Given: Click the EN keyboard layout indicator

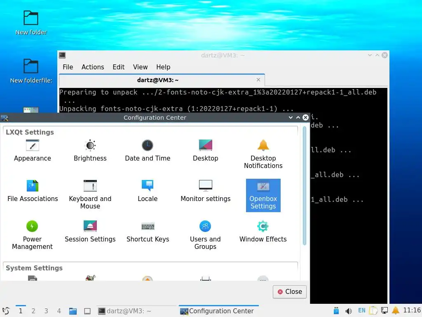Looking at the screenshot, I should tap(362, 310).
